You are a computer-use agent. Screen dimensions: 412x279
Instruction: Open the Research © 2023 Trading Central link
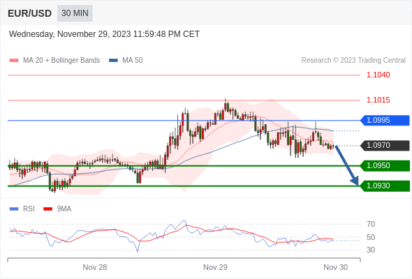point(353,61)
